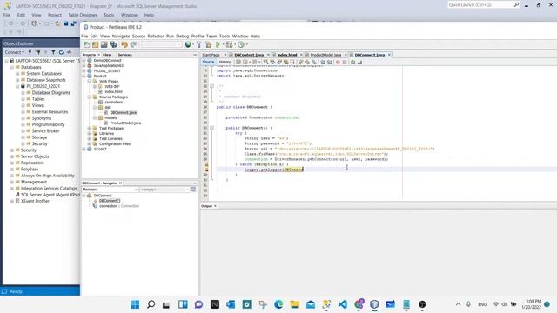The height and width of the screenshot is (313, 557).
Task: Expand the Tables node in Object Explorer
Action: [23, 99]
